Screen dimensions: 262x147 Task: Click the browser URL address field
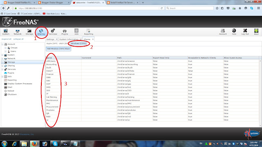(88, 8)
